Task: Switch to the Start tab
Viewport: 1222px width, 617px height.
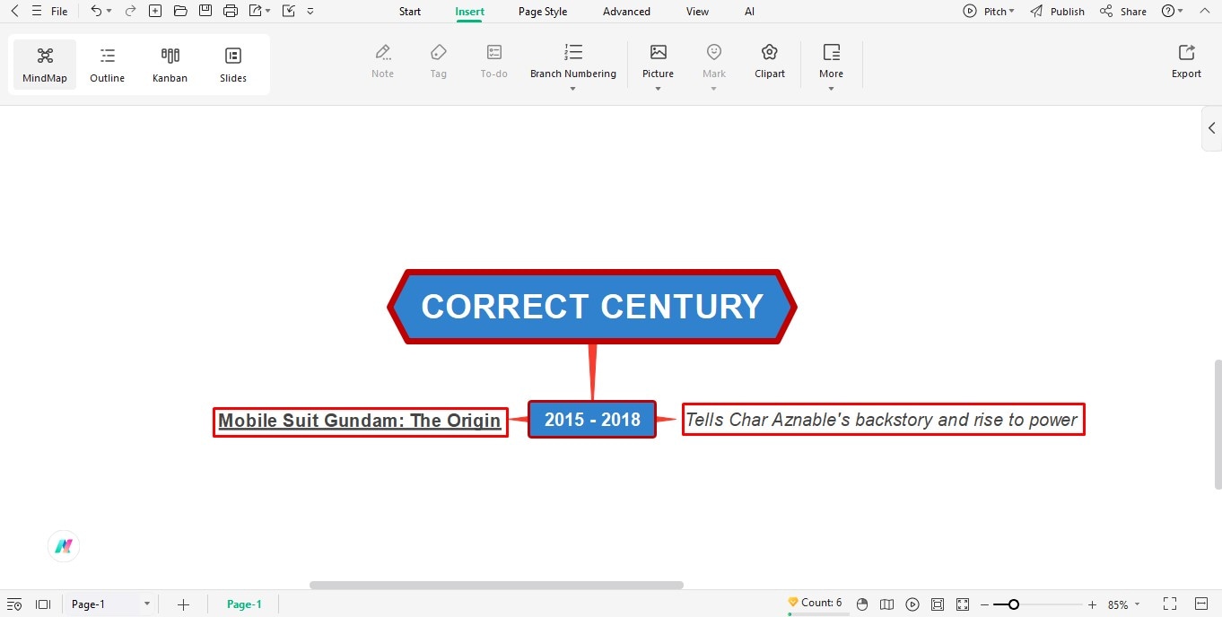Action: point(410,12)
